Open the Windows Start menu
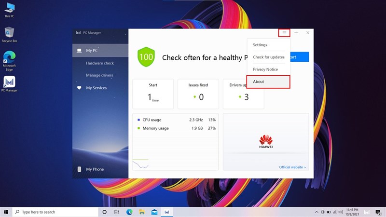Screen dimensions: 386x217 tap(6, 212)
